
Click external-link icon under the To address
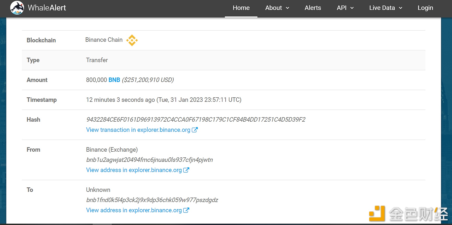pyautogui.click(x=186, y=210)
